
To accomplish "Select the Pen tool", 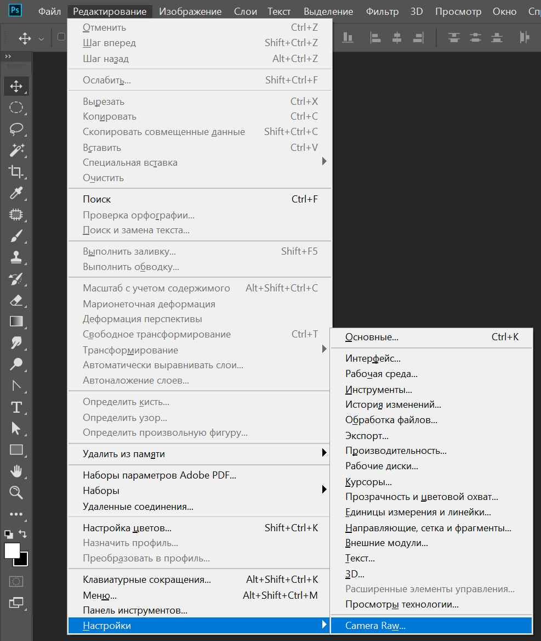I will pos(16,385).
